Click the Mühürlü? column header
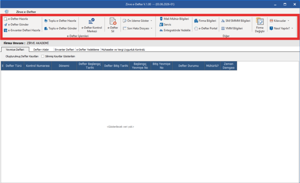300x183 pixels. point(212,66)
